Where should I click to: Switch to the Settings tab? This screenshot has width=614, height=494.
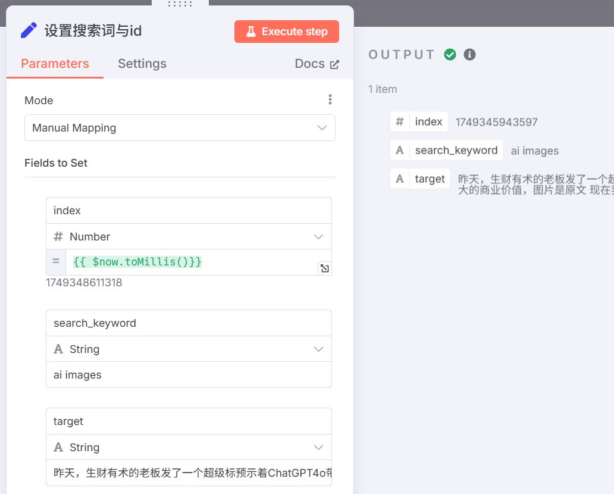[x=142, y=63]
